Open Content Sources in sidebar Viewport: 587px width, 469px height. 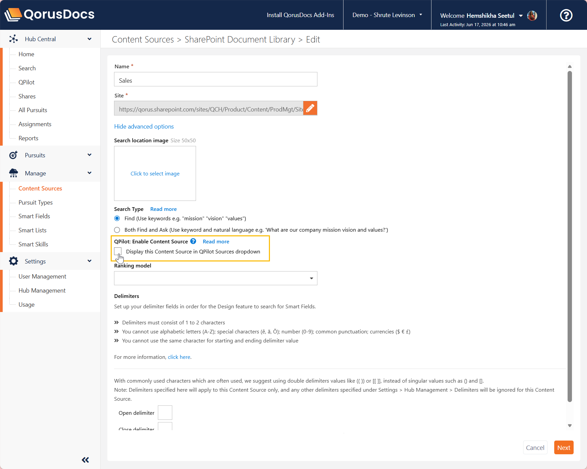coord(40,188)
